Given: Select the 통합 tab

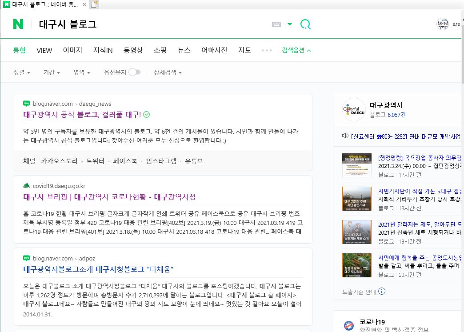Looking at the screenshot, I should point(20,50).
